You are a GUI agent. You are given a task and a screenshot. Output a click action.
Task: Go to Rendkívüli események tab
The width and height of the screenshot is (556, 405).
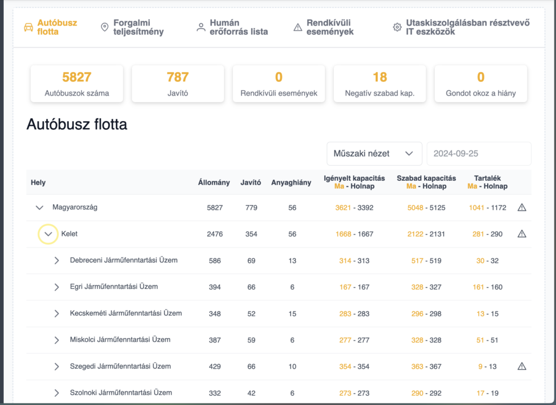coord(324,27)
